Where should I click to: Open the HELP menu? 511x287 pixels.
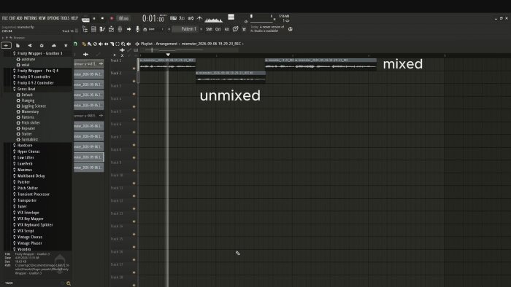[x=74, y=18]
